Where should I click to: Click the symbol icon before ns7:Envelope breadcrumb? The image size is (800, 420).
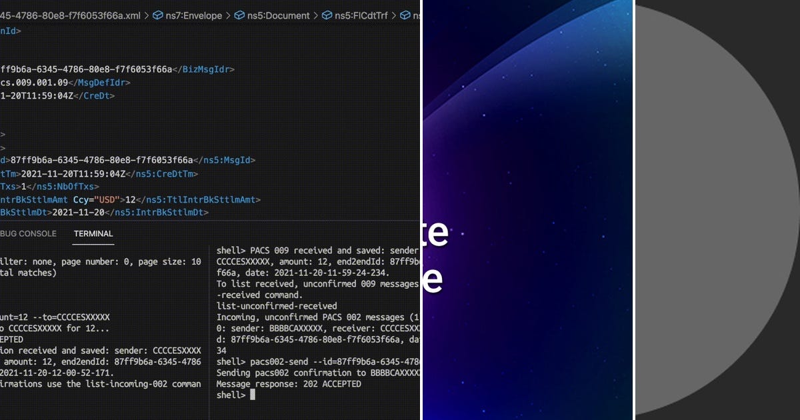click(158, 15)
